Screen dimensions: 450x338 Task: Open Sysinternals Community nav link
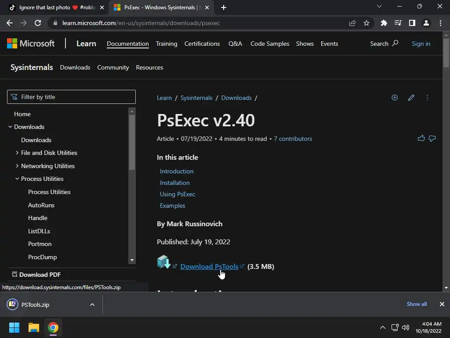point(113,67)
